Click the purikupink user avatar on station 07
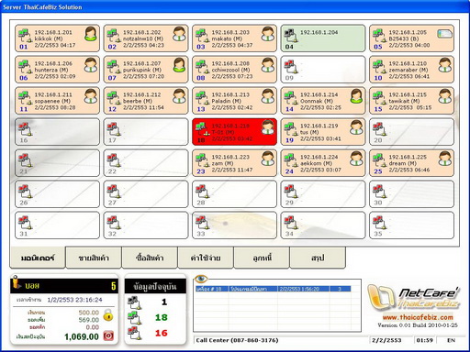The image size is (470, 352). coord(179,65)
